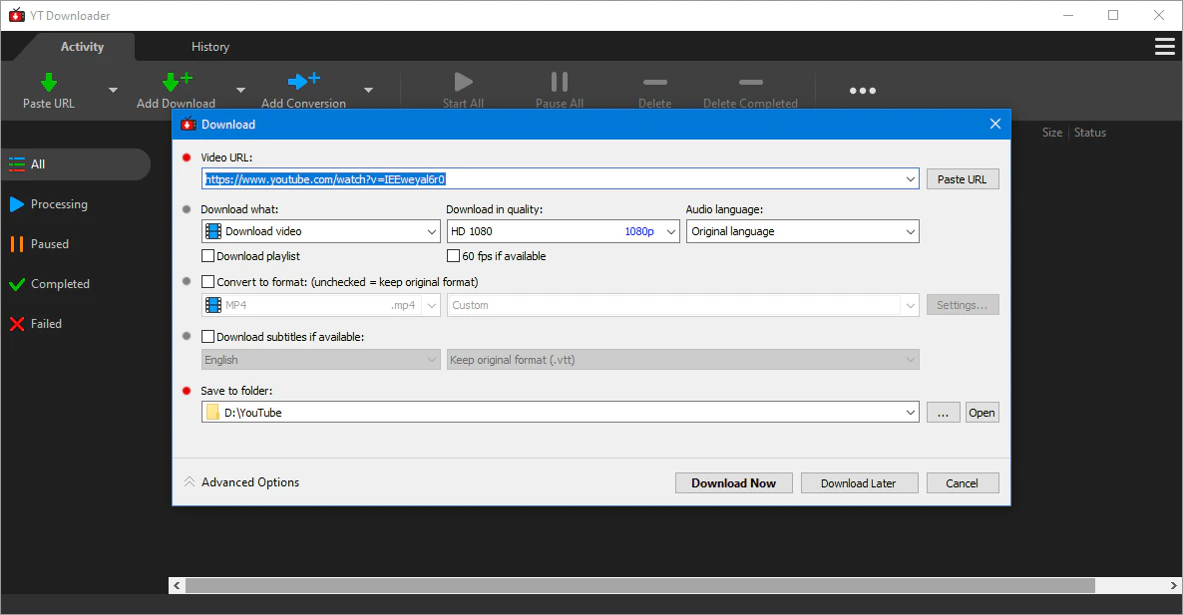The width and height of the screenshot is (1183, 615).
Task: Expand Advanced Options section
Action: (241, 482)
